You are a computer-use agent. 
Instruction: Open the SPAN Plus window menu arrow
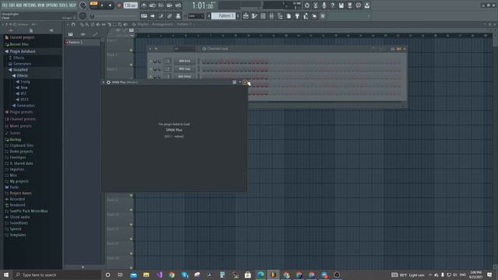103,82
